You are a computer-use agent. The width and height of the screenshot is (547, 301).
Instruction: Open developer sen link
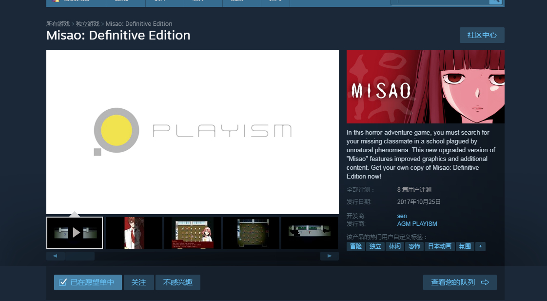tap(402, 216)
